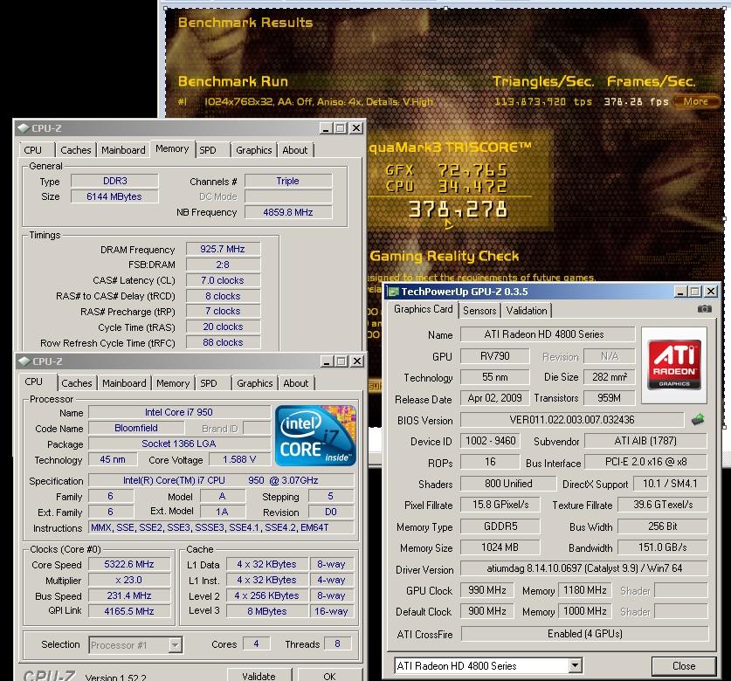Select Memory tab in upper CPU-Z window
Viewport: 731px width, 681px height.
[x=172, y=148]
